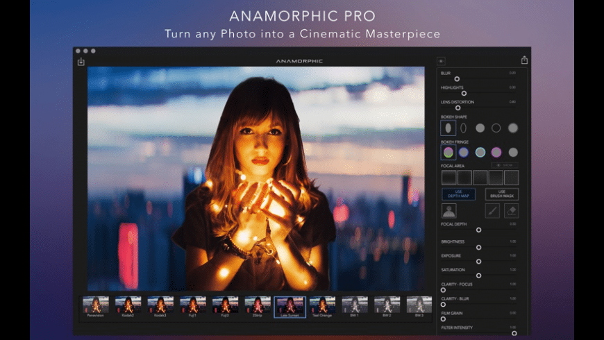Viewport: 604px width, 340px height.
Task: Apply the Fuji1 filter thumbnail
Action: [x=192, y=307]
